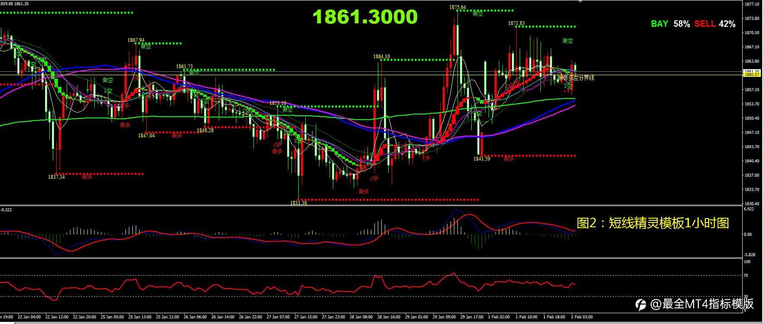Click the 29 Jan 01:00 time label
763x324 pixels.
pos(416,317)
